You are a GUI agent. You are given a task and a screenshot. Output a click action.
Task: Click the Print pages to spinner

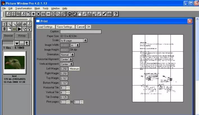coord(82,102)
